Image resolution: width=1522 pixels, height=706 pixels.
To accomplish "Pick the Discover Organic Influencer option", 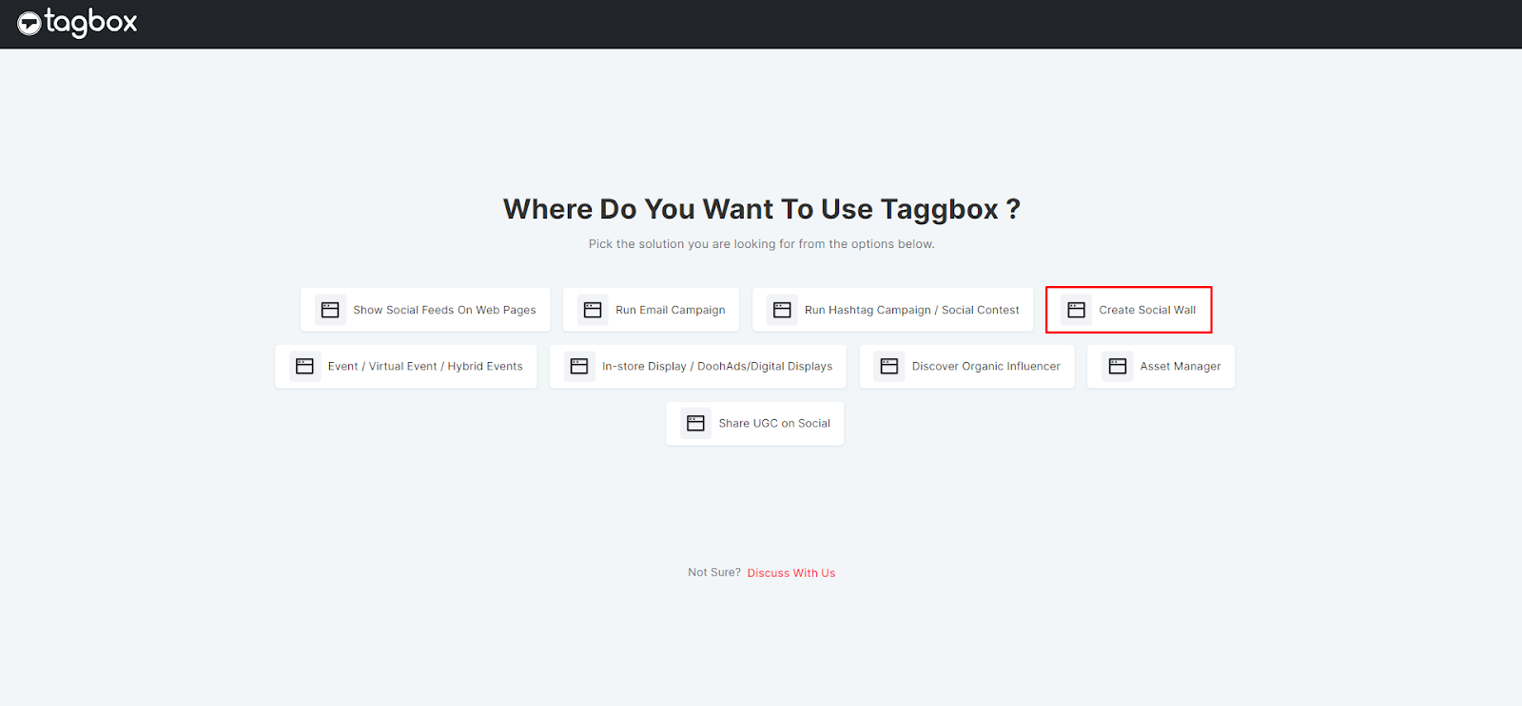I will [x=966, y=366].
